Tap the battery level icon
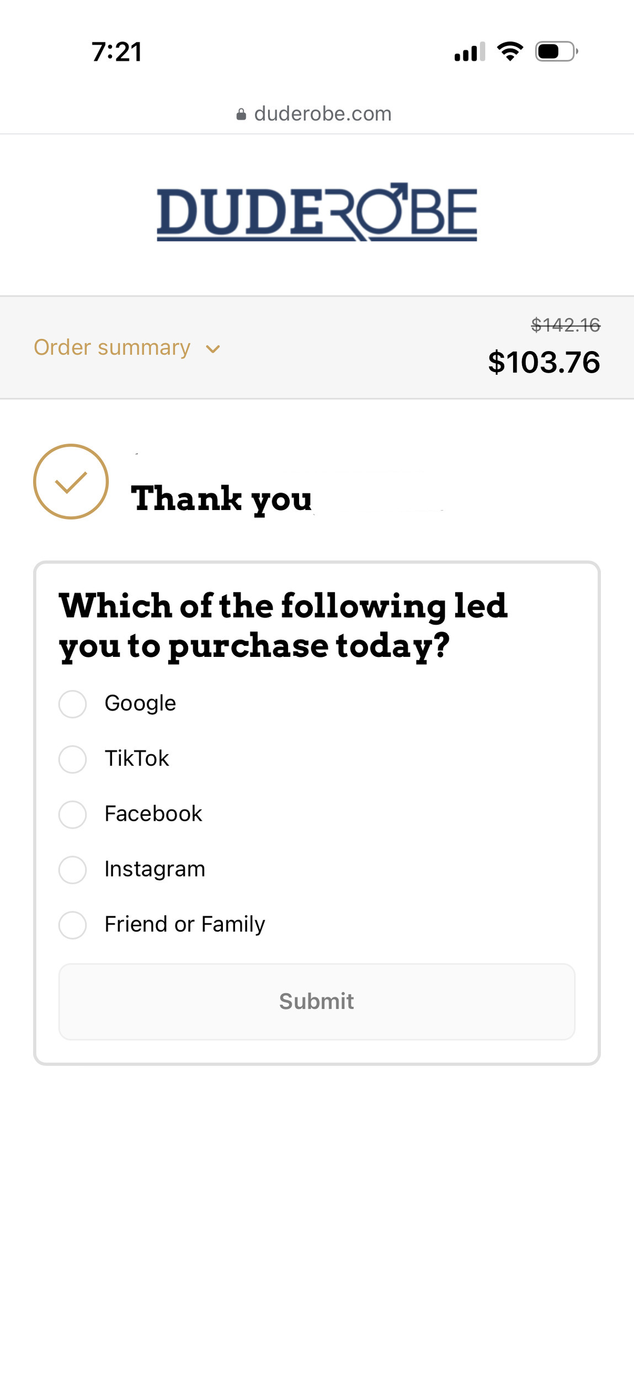The image size is (634, 1380). [x=556, y=52]
